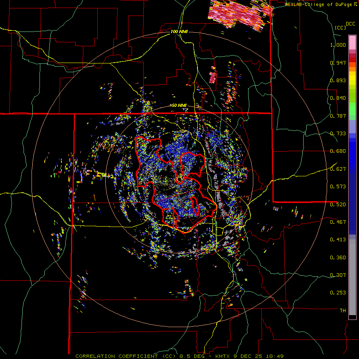Click the 0.787 color scale label
Viewport: 359px width, 359px height.
coord(338,116)
